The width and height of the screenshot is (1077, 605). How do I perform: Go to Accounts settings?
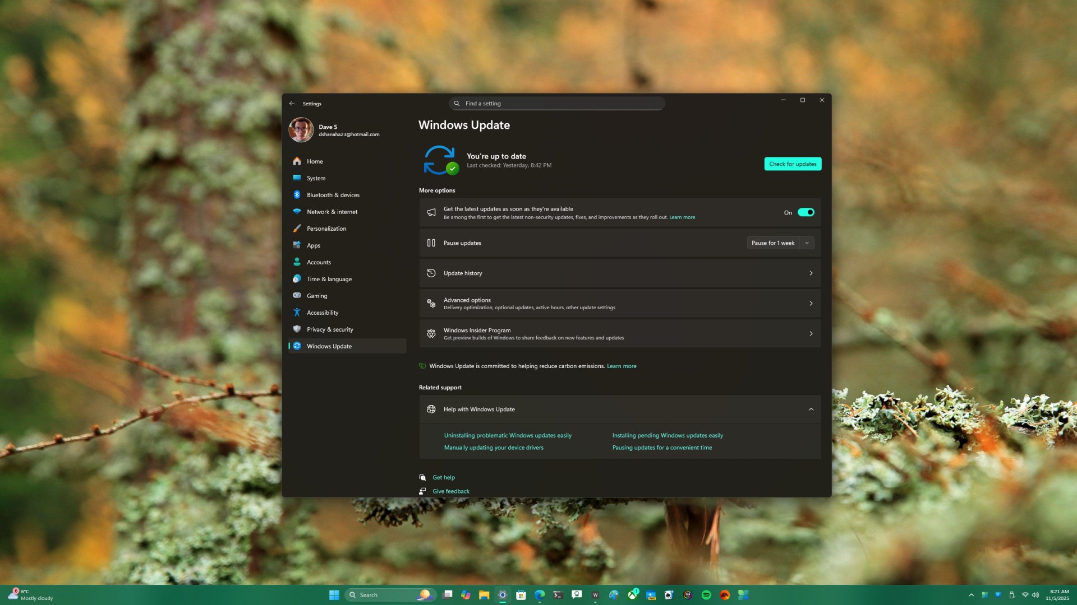tap(347, 262)
